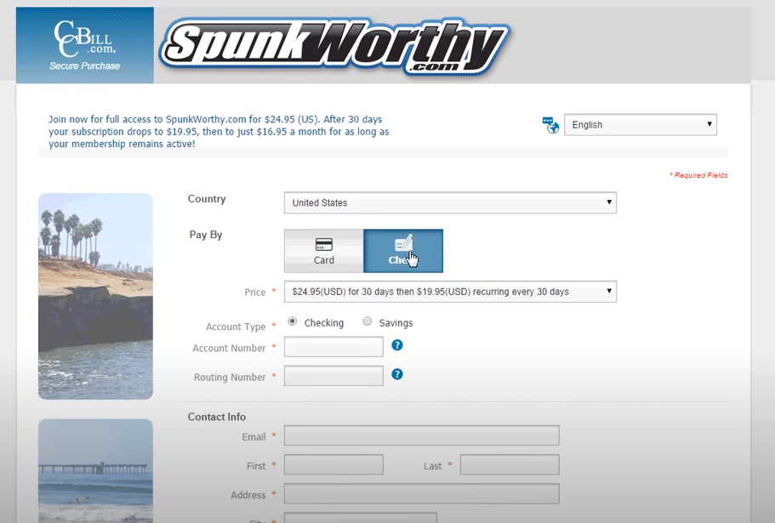Click the palm tree cliff photo

point(95,296)
